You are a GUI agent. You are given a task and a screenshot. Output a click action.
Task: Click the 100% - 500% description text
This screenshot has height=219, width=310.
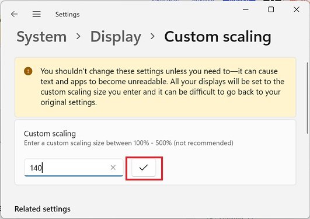pos(128,143)
